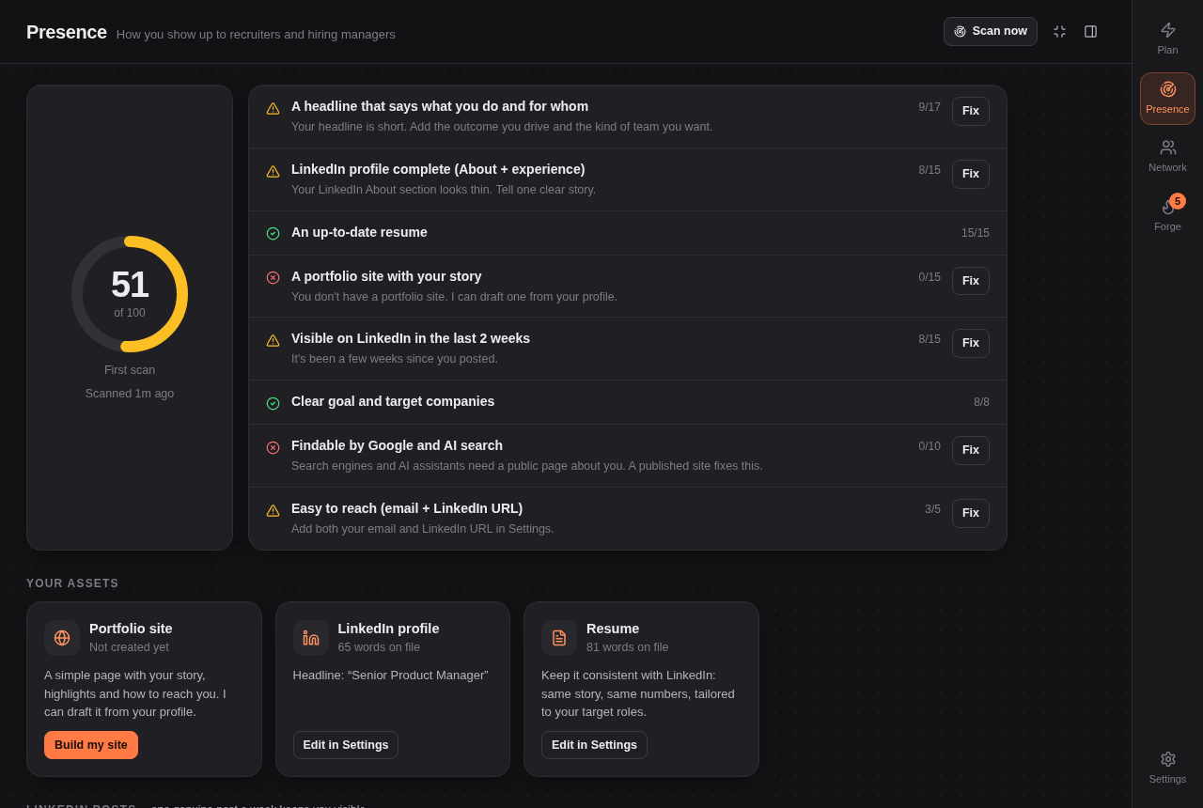Click the 'Scanned 1m ago' text
The height and width of the screenshot is (808, 1203).
(130, 394)
